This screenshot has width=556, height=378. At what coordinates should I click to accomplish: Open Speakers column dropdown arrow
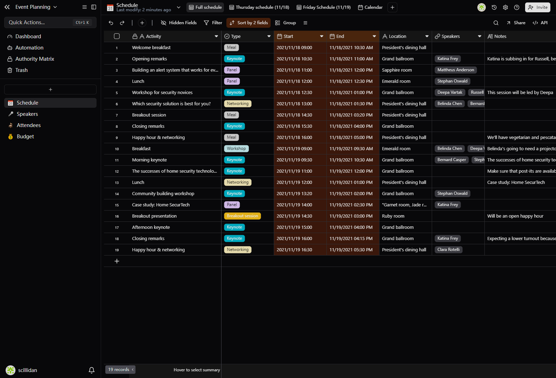click(x=479, y=36)
